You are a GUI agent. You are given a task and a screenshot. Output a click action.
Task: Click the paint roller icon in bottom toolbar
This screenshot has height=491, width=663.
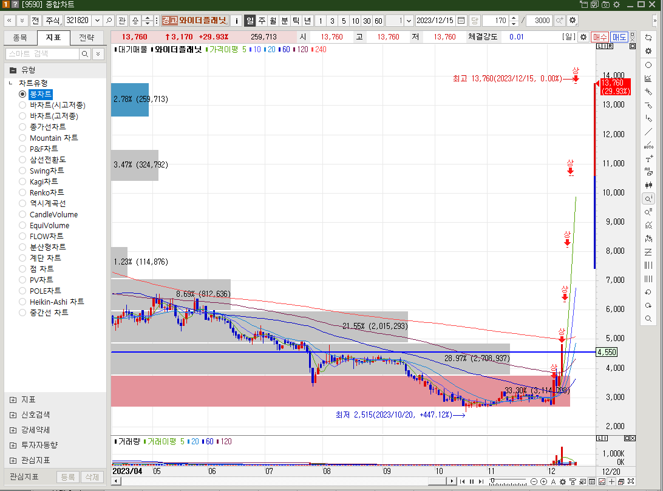pos(573,482)
